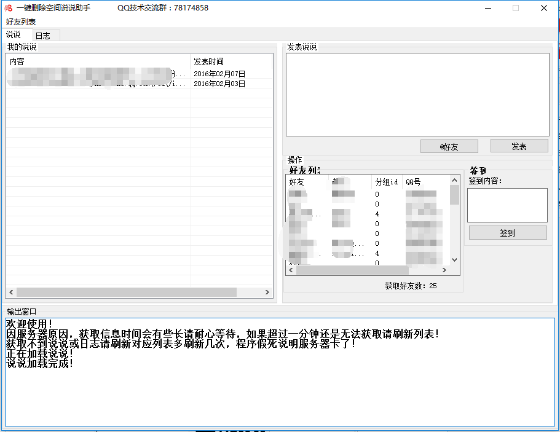Select the post dated 2016年02月03日
The width and height of the screenshot is (560, 432).
pos(140,84)
